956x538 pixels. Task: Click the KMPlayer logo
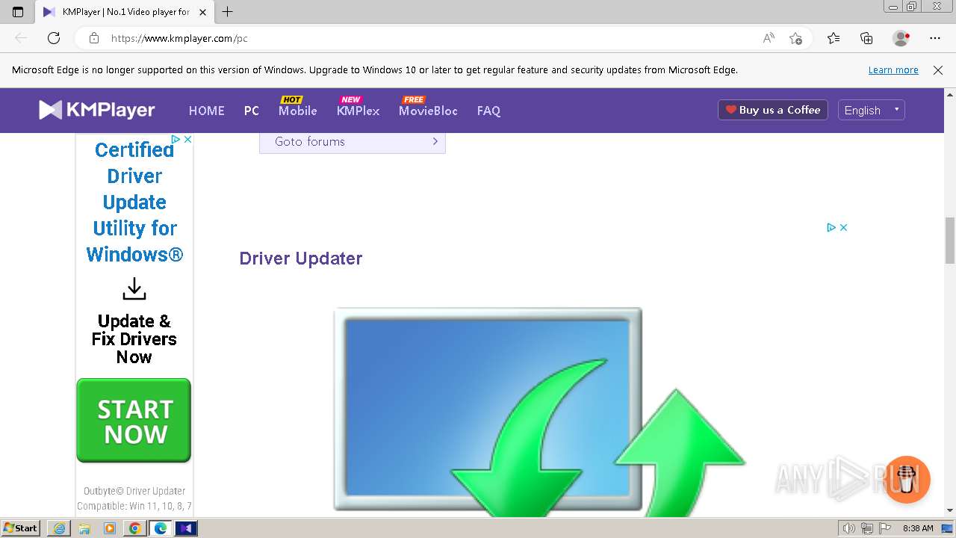(x=97, y=110)
